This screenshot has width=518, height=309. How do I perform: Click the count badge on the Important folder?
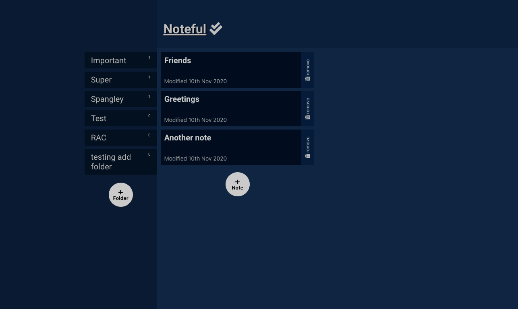coord(149,58)
